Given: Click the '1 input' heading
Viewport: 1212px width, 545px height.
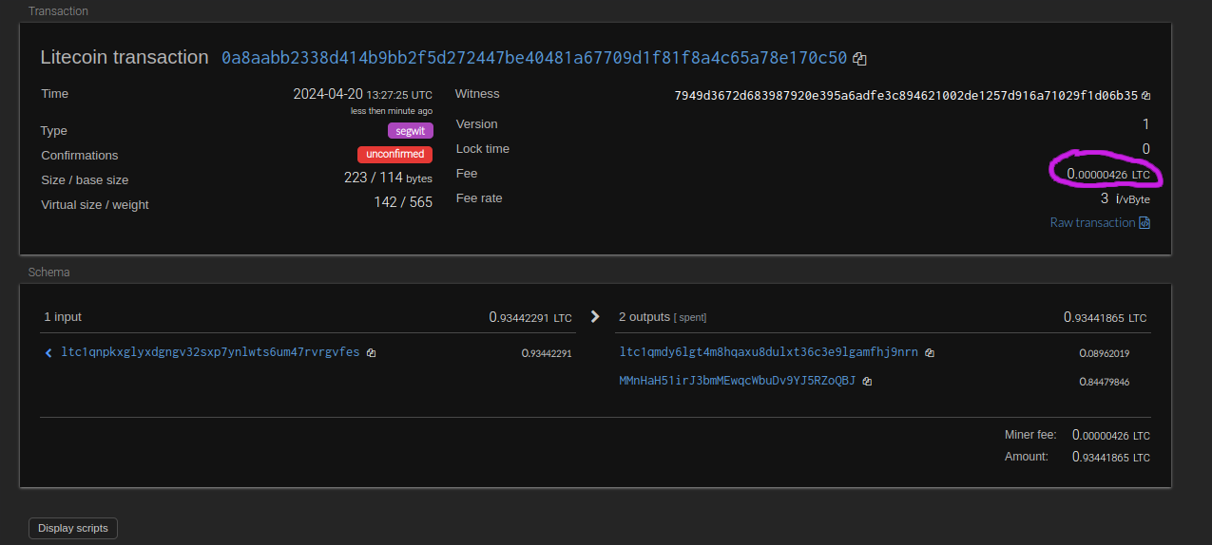Looking at the screenshot, I should (63, 317).
